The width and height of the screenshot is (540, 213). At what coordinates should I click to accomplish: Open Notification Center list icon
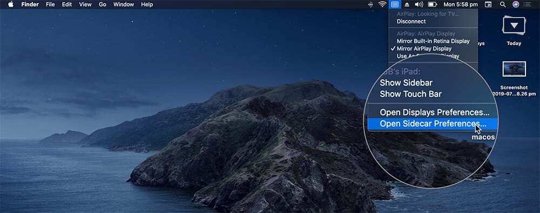pos(527,4)
